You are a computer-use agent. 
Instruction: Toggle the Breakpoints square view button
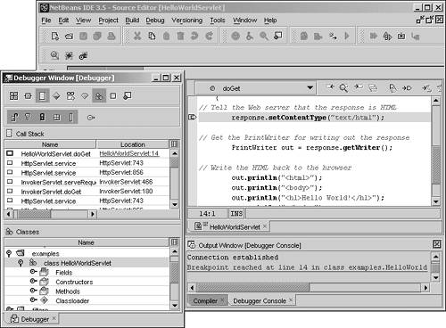click(113, 95)
